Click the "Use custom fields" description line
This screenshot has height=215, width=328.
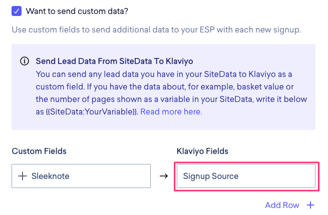point(156,29)
